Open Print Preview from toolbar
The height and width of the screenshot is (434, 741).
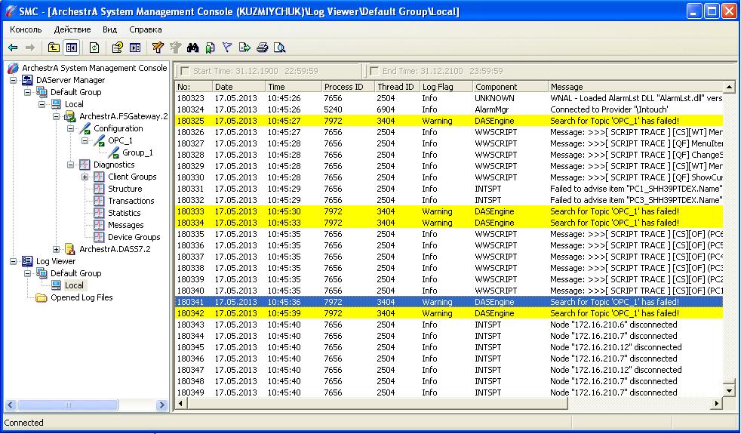279,48
